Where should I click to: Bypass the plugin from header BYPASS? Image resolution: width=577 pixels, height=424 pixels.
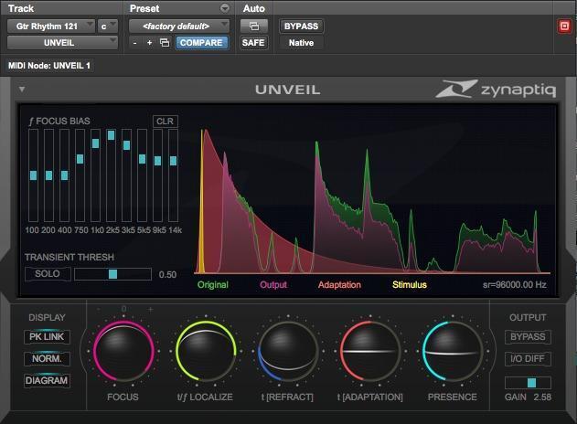[302, 26]
